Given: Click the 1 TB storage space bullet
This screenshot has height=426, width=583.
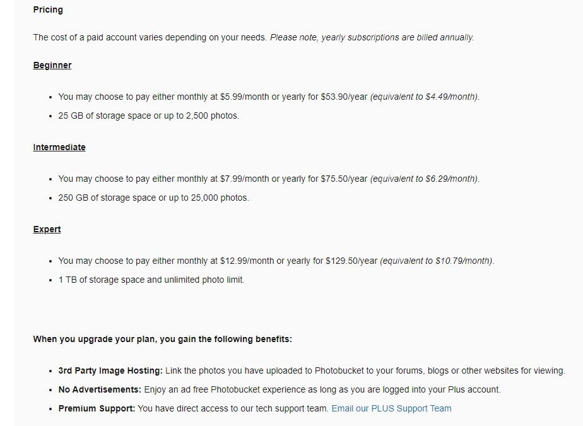Looking at the screenshot, I should (x=151, y=280).
